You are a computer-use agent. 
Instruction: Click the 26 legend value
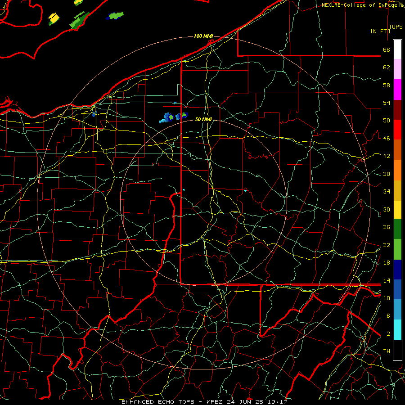tap(387, 227)
